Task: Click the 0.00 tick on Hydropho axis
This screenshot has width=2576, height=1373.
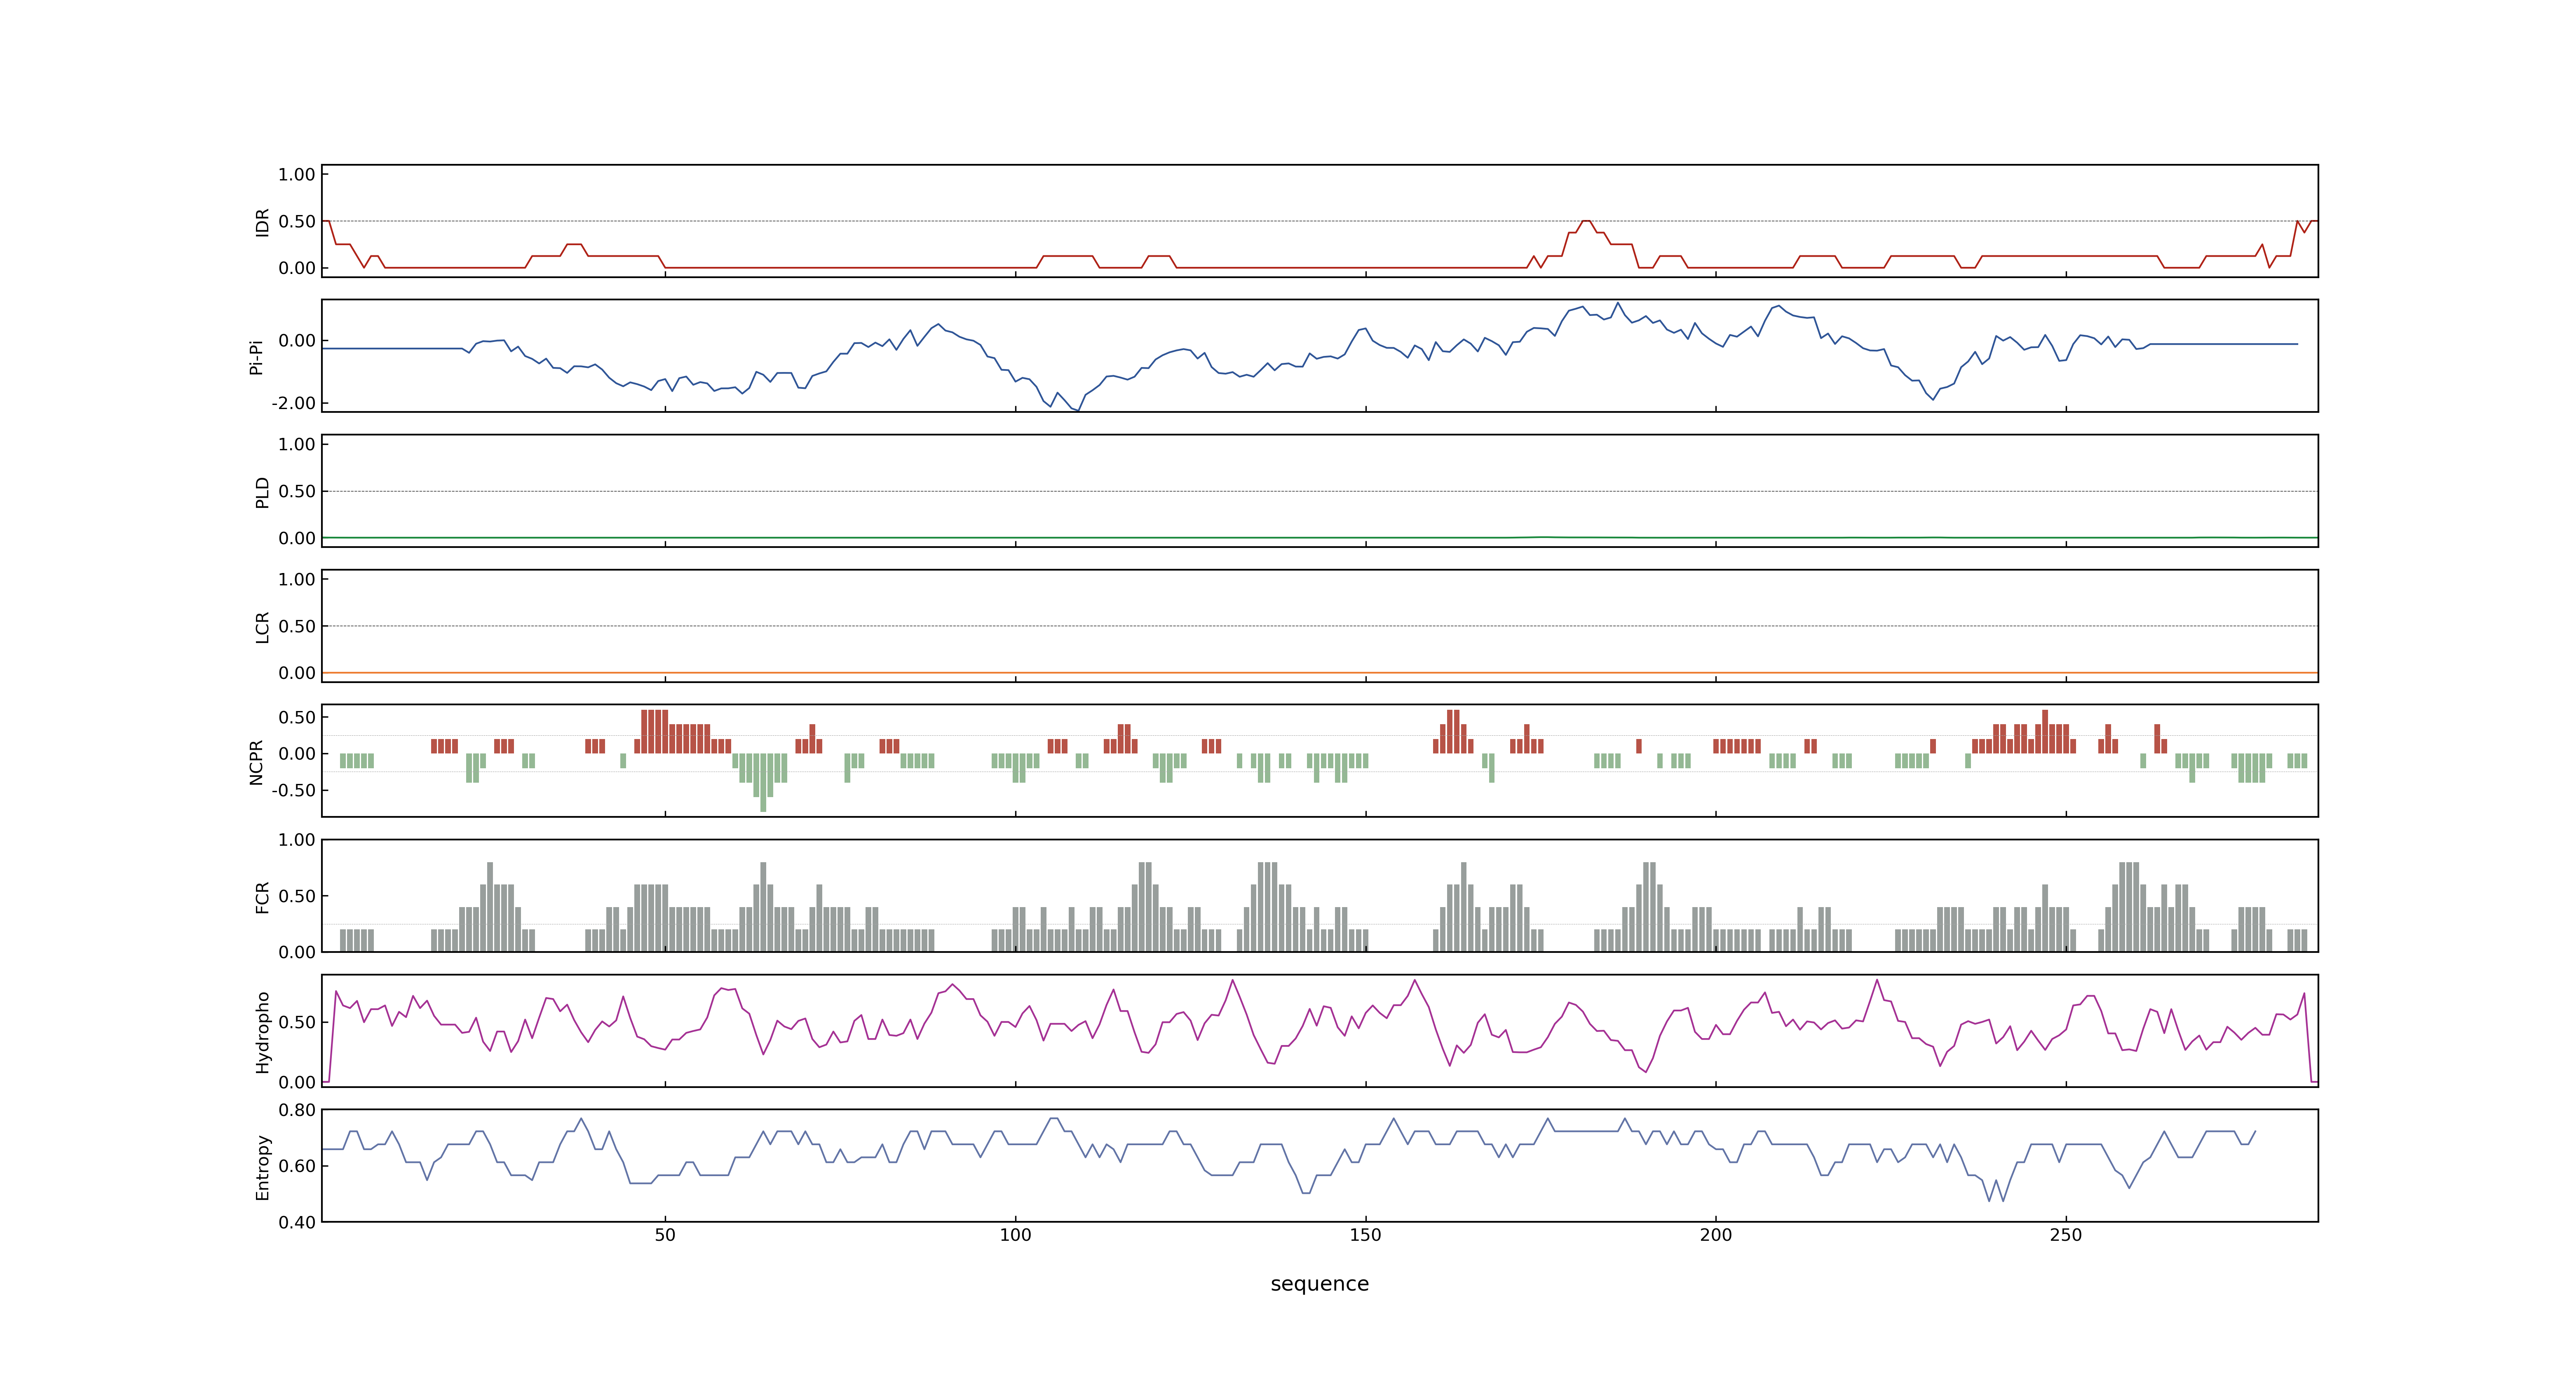Action: pos(297,1082)
